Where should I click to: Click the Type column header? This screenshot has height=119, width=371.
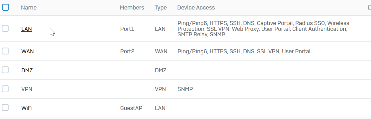tap(161, 8)
